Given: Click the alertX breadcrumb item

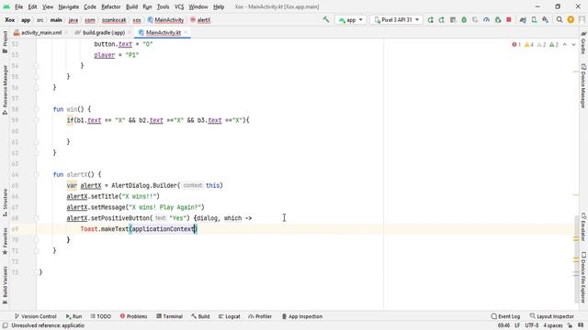Looking at the screenshot, I should pyautogui.click(x=200, y=20).
